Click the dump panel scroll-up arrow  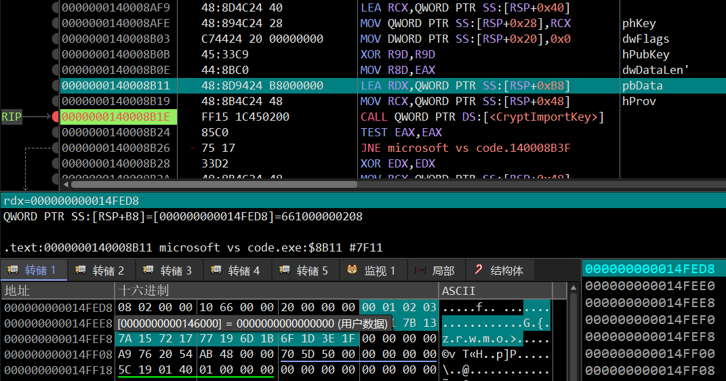(x=573, y=288)
